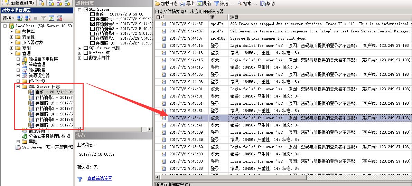Screen dimensions: 412x186
Task: Click the refresh icon in Object Explorer toolbar
Action: [51, 18]
